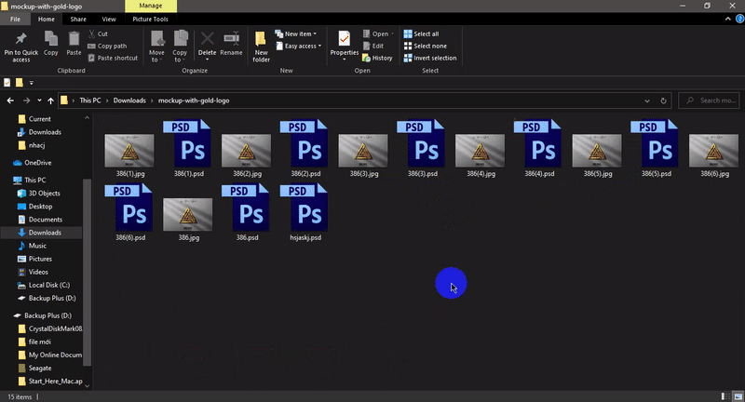
Task: Click the Paste icon in Clipboard group
Action: 74,39
